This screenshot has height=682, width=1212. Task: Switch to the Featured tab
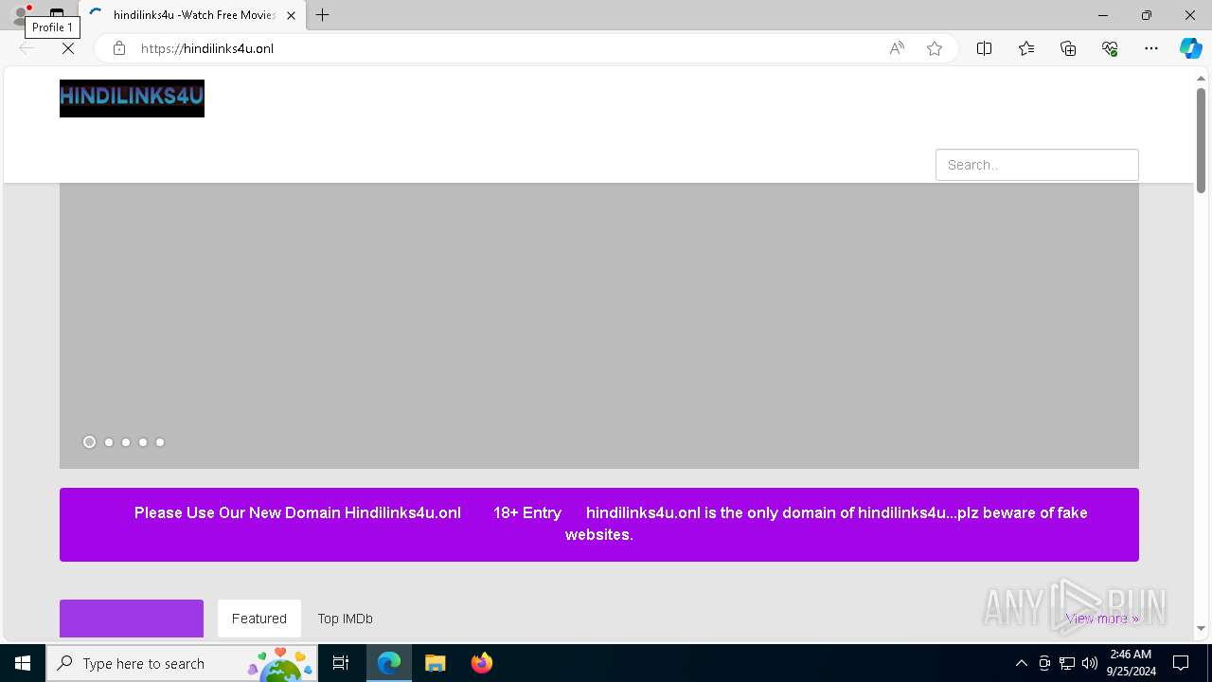(x=259, y=619)
